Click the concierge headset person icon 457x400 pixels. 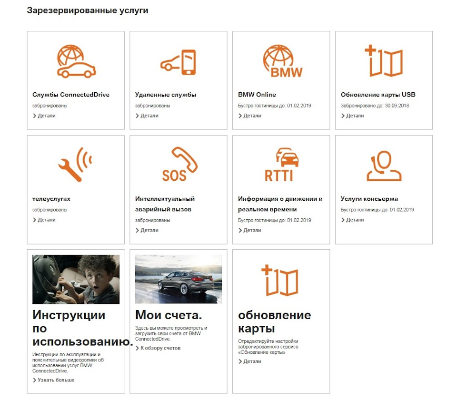coord(384,166)
